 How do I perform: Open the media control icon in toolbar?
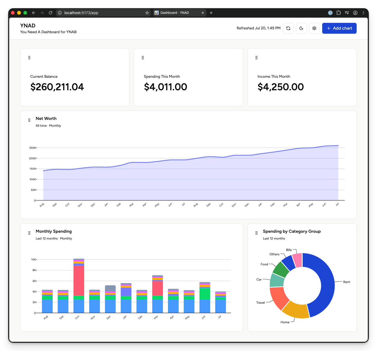coord(347,13)
